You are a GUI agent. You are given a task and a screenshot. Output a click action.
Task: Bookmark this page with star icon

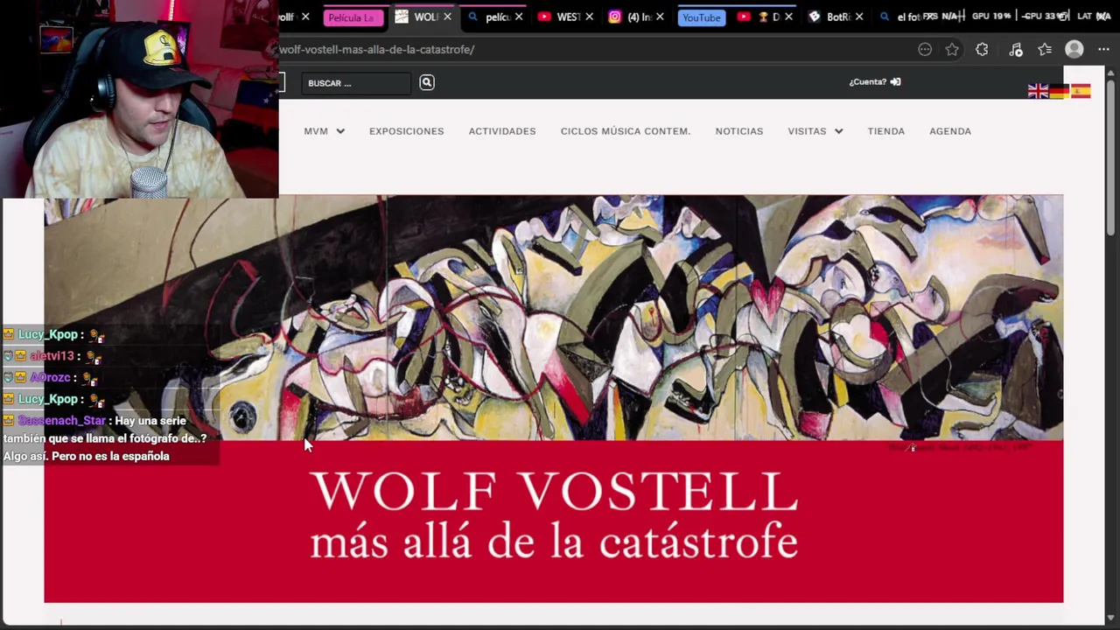952,50
